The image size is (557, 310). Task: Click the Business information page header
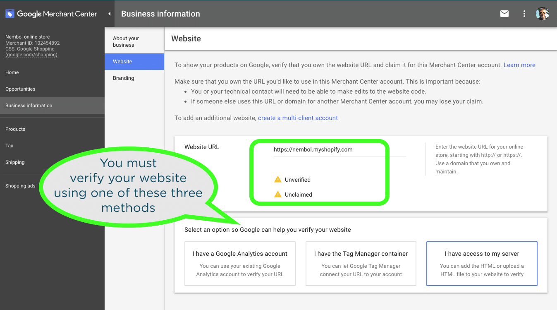click(160, 14)
